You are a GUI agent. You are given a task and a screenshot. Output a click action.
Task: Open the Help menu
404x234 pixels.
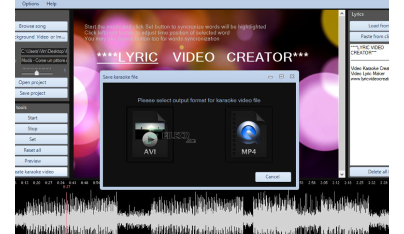pyautogui.click(x=51, y=3)
